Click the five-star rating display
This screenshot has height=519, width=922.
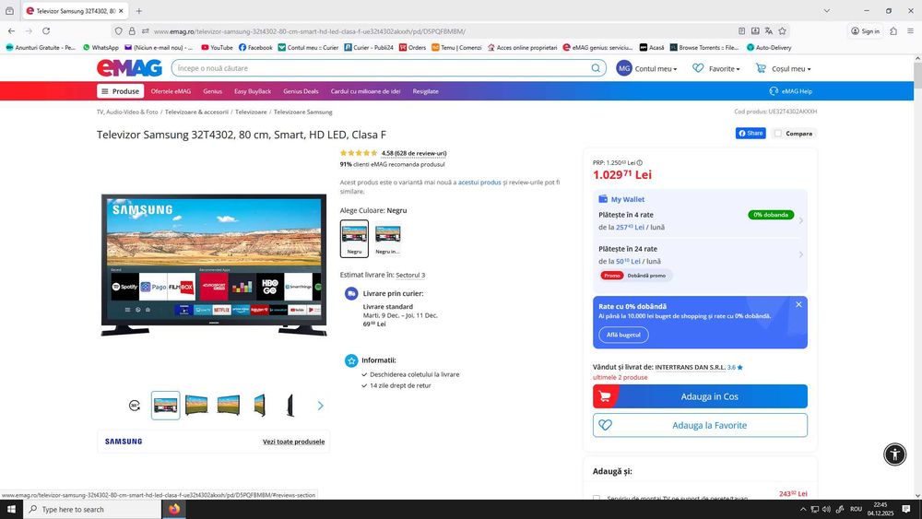point(359,153)
